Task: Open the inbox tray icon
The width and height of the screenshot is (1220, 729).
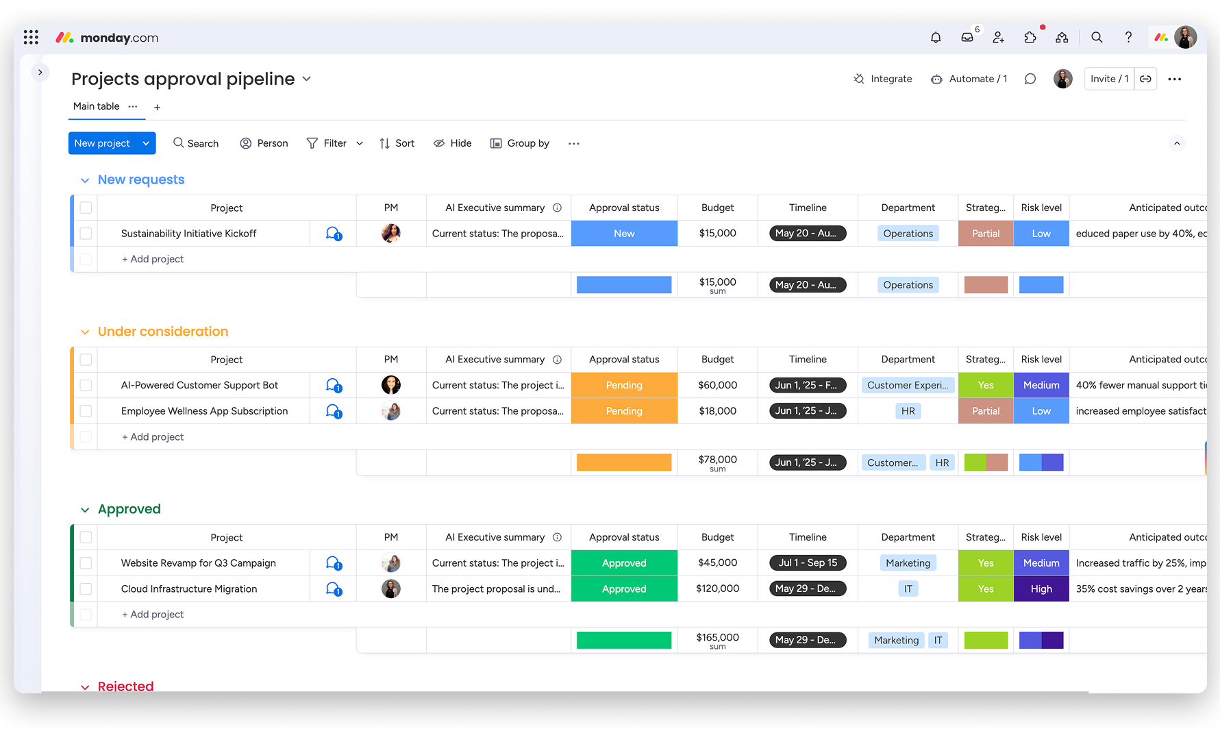Action: (x=967, y=38)
